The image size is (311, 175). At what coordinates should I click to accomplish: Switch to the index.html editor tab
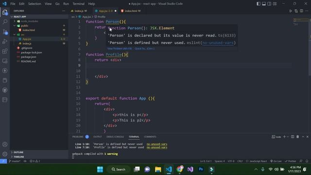click(x=131, y=11)
